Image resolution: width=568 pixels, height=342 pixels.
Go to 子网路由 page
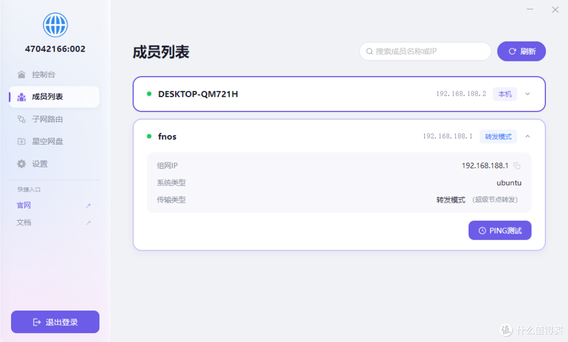tap(54, 119)
